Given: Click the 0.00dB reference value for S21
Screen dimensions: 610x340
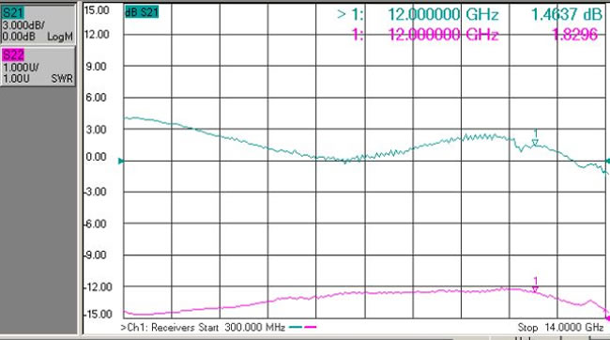Looking at the screenshot, I should [x=19, y=37].
